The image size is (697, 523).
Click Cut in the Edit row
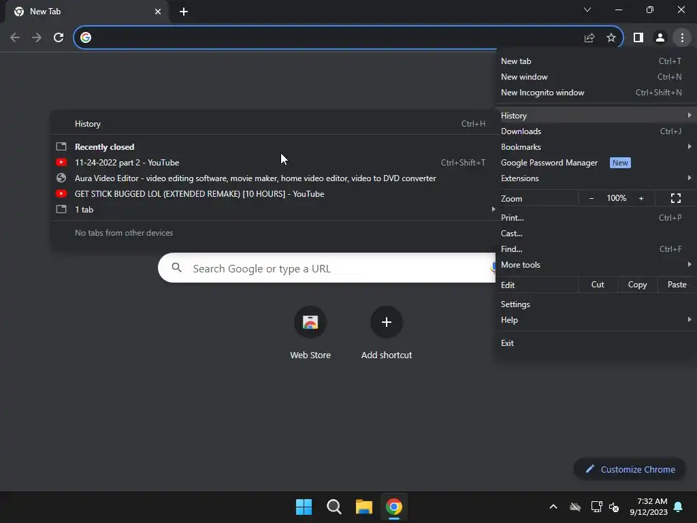[598, 285]
